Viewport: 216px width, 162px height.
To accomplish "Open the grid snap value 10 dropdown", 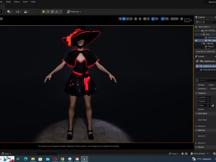I will 148,19.
